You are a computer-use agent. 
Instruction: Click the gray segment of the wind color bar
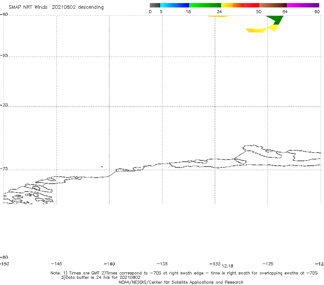pyautogui.click(x=155, y=5)
